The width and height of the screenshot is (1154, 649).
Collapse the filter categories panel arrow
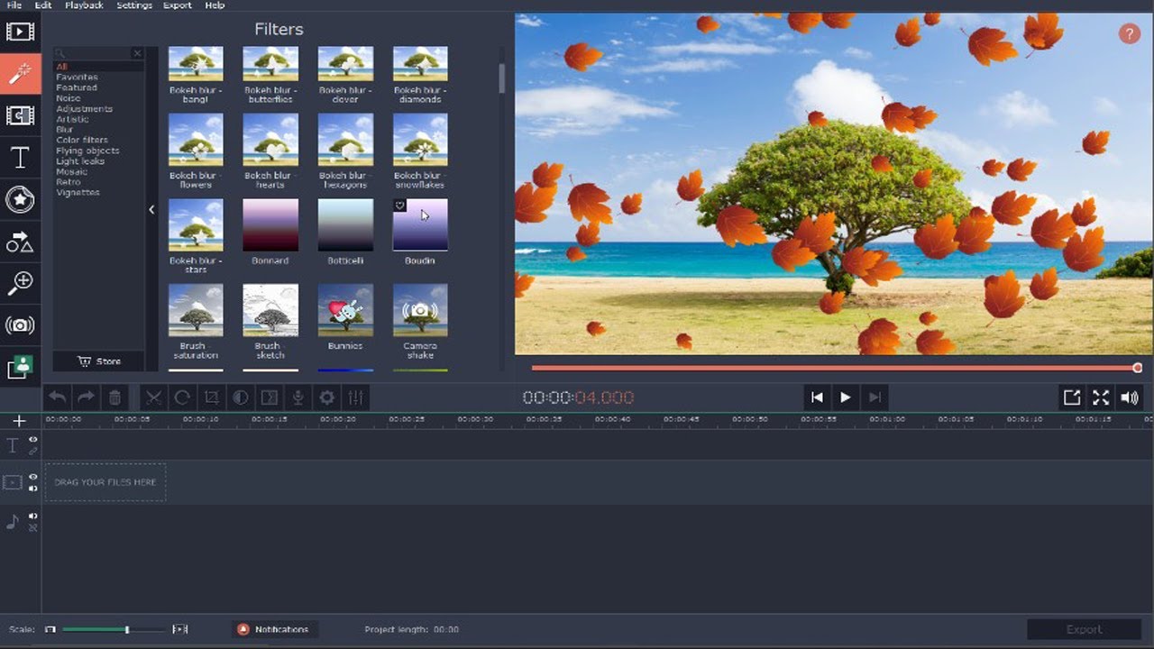coord(151,209)
